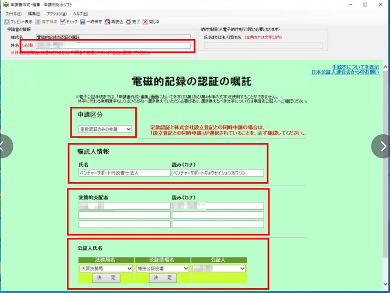Open the ファイル menu
The width and height of the screenshot is (390, 293).
point(12,13)
